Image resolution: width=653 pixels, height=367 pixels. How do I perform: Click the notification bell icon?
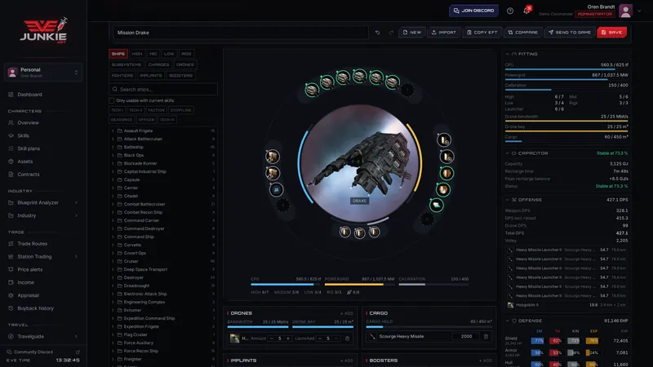(526, 11)
